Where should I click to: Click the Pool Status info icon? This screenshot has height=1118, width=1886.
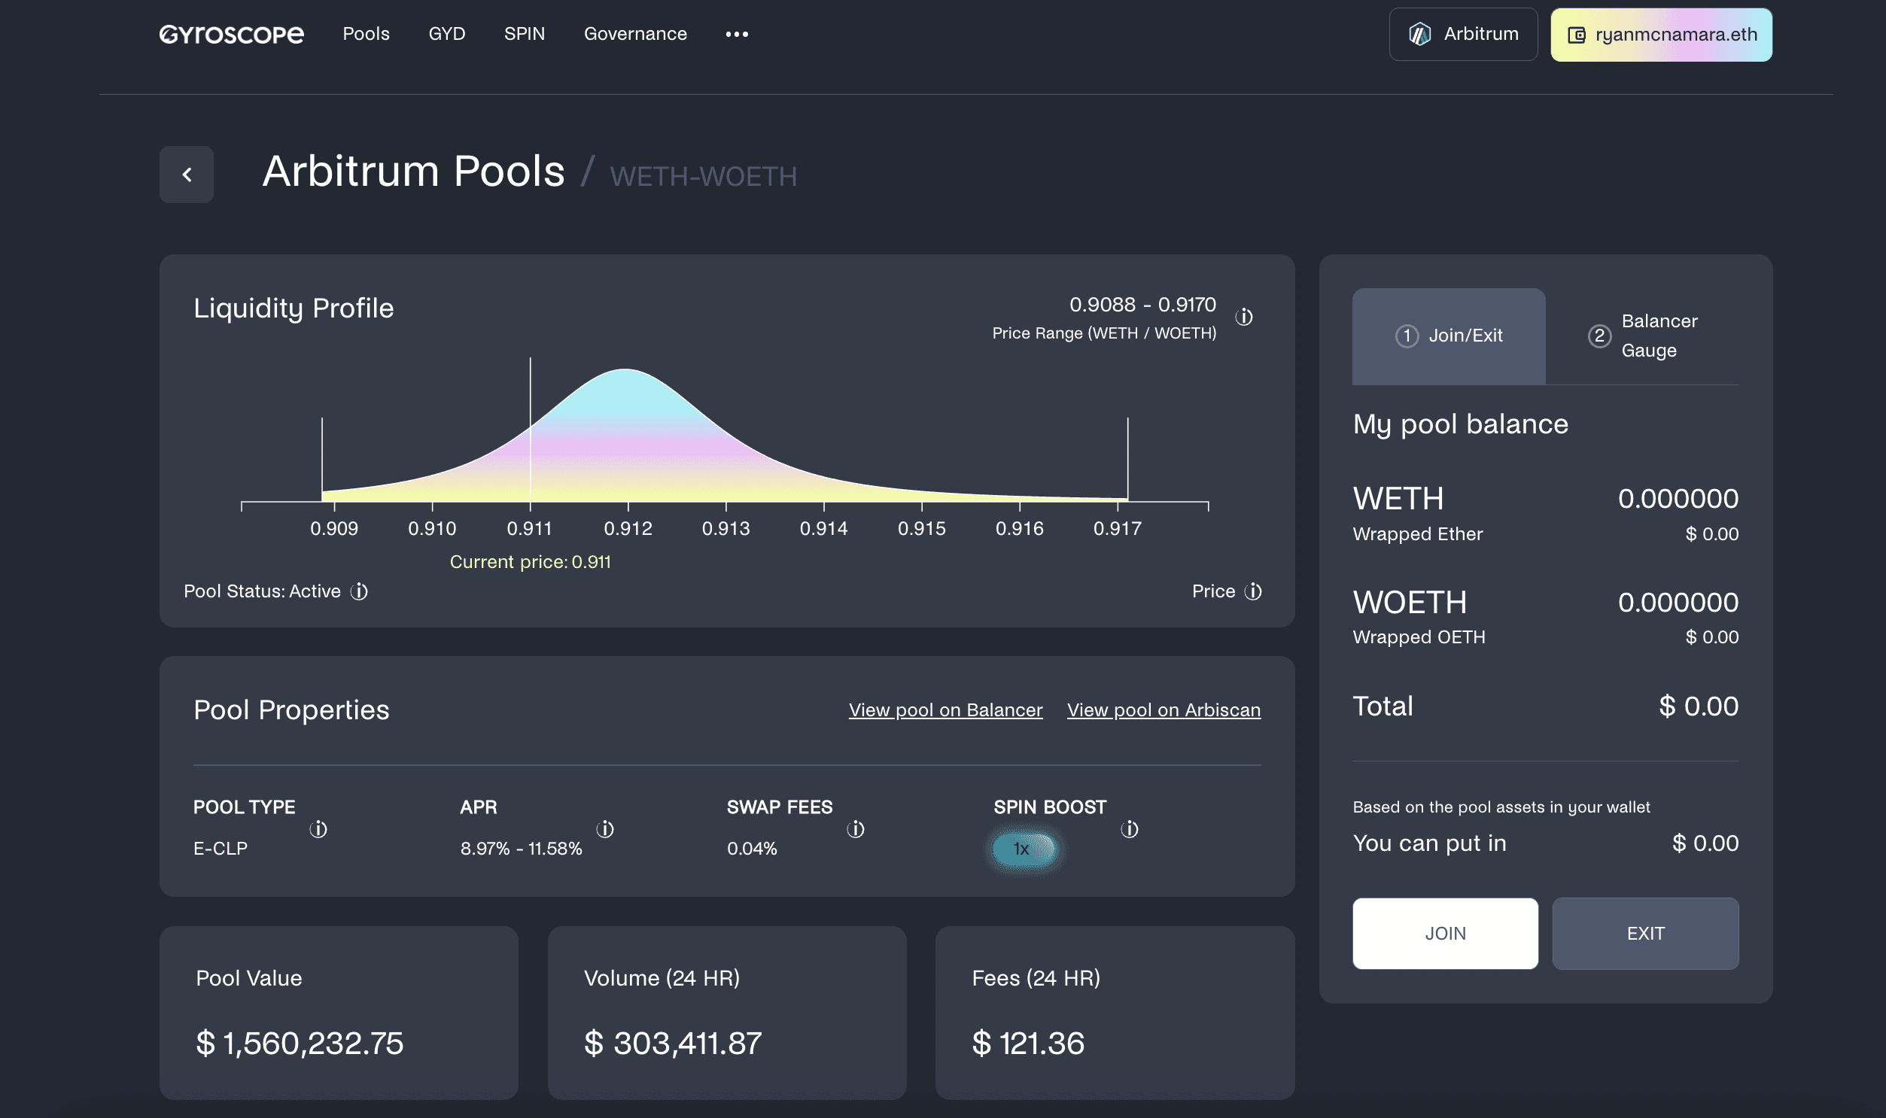(x=360, y=591)
